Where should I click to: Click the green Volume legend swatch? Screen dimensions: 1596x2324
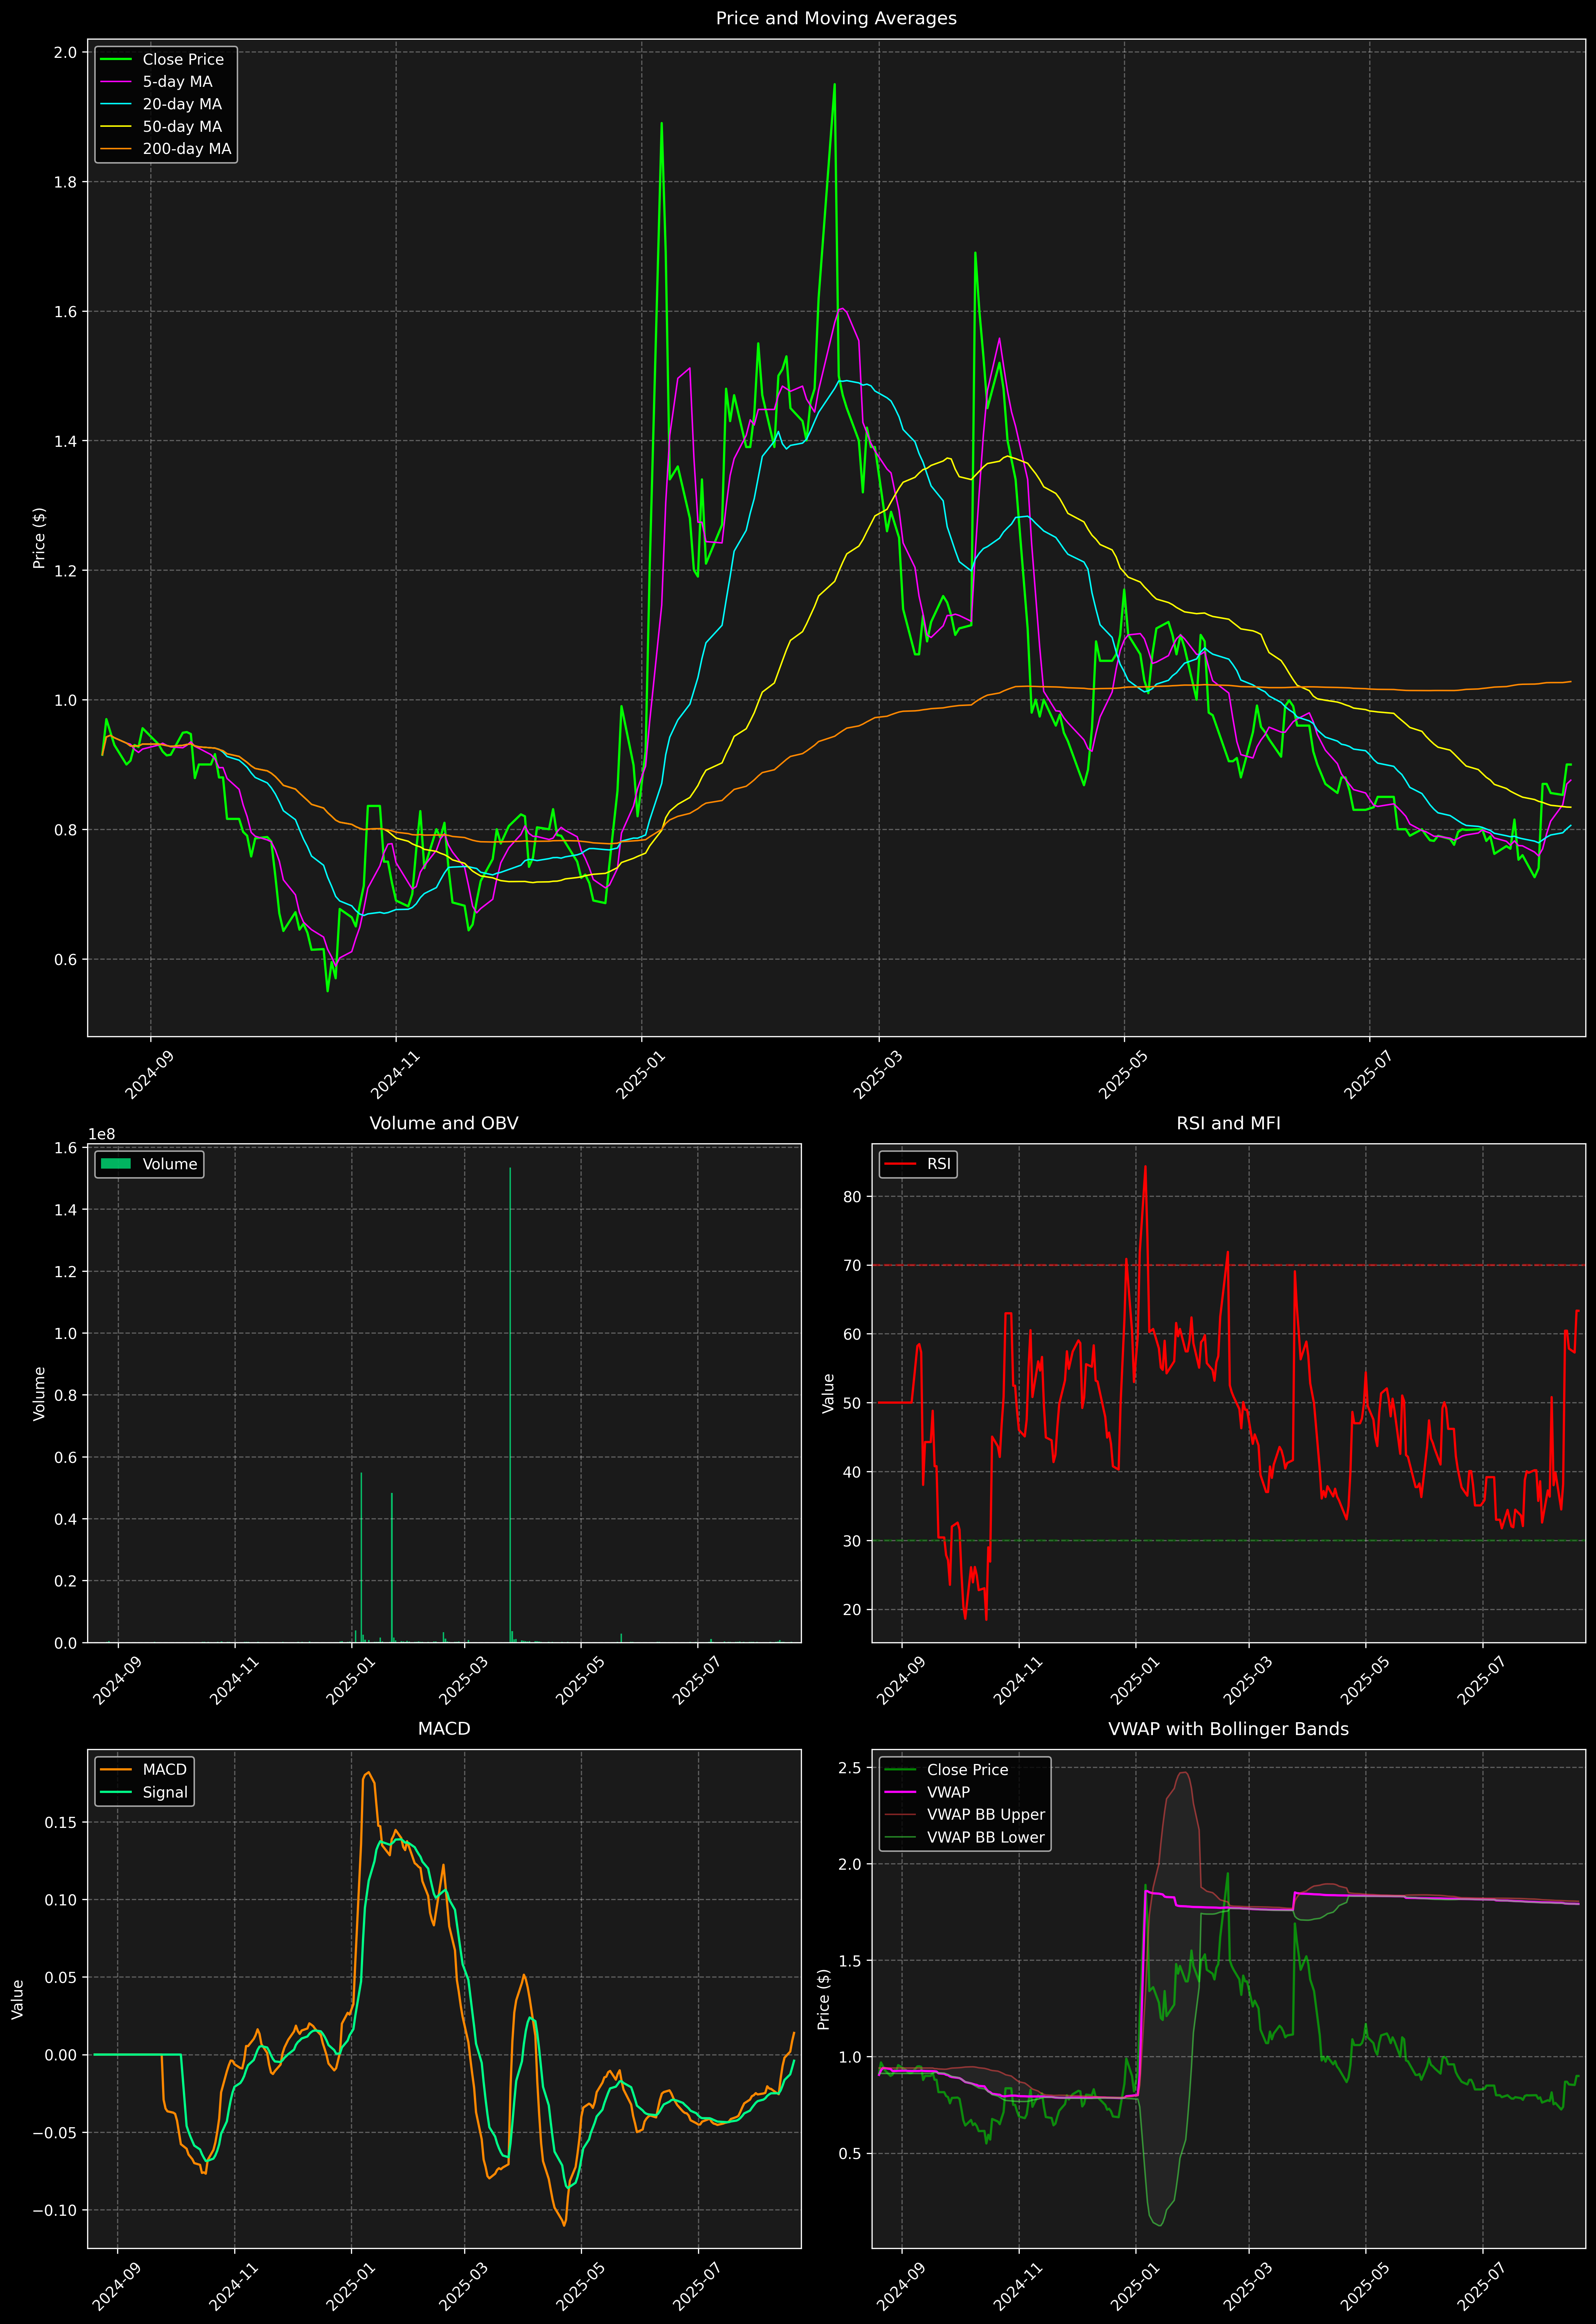[116, 1164]
